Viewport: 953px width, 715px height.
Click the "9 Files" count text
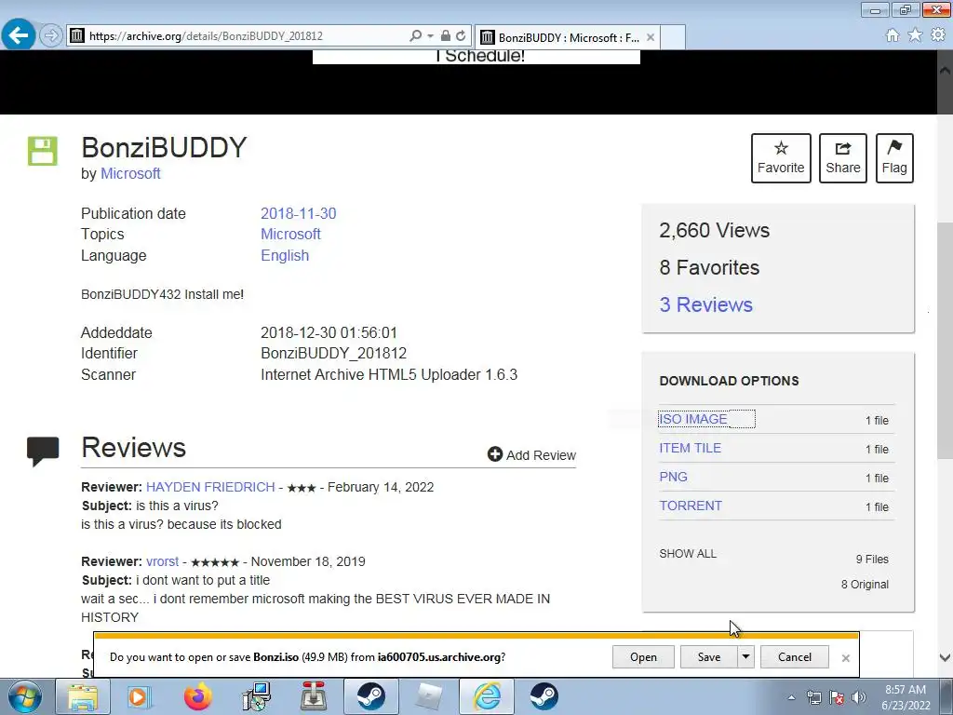click(872, 560)
